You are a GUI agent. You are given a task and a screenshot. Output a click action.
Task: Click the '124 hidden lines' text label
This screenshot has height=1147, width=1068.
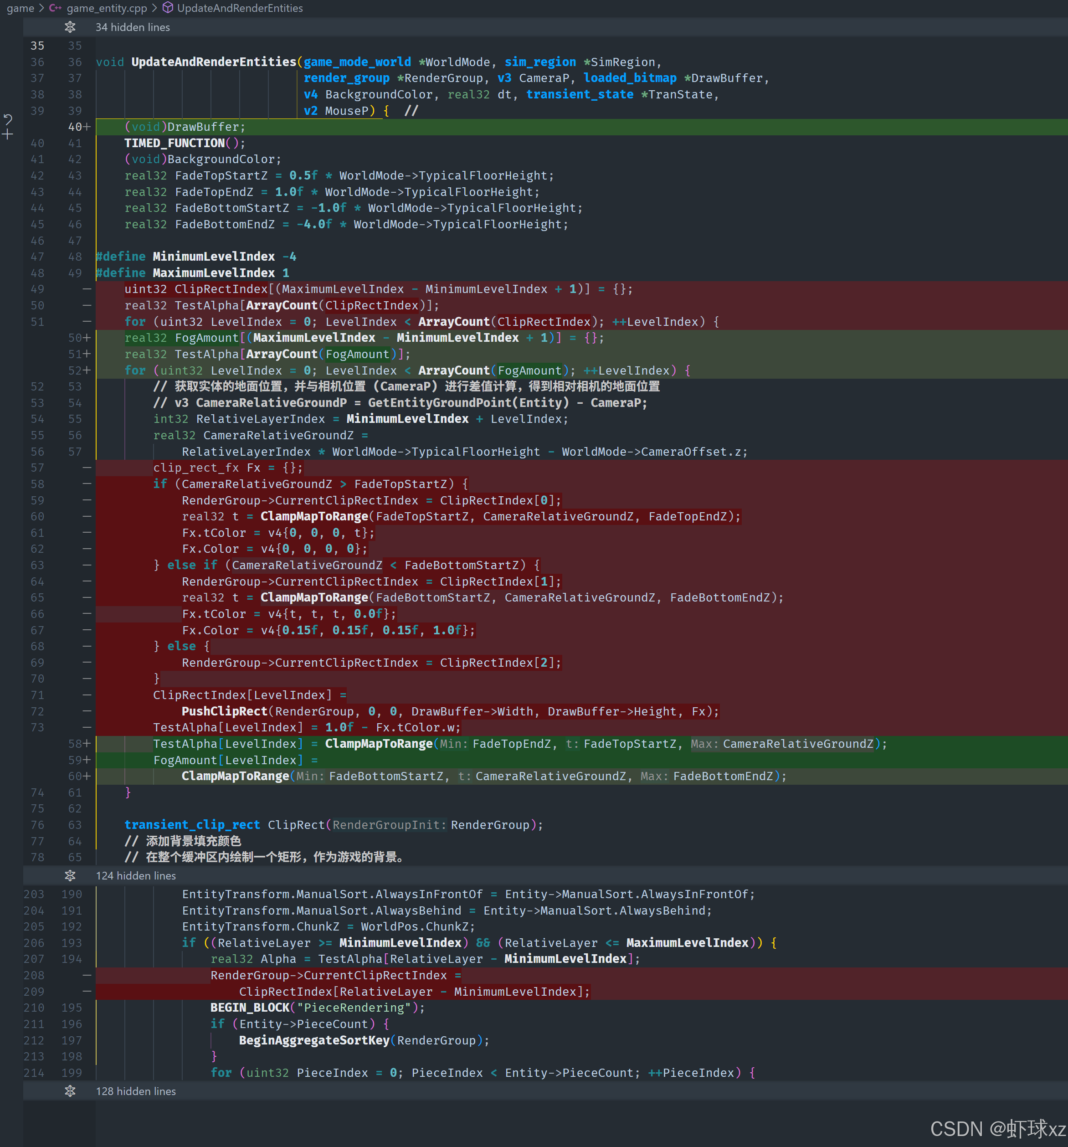136,876
